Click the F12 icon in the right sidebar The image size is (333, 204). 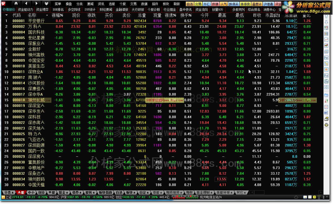pos(326,75)
